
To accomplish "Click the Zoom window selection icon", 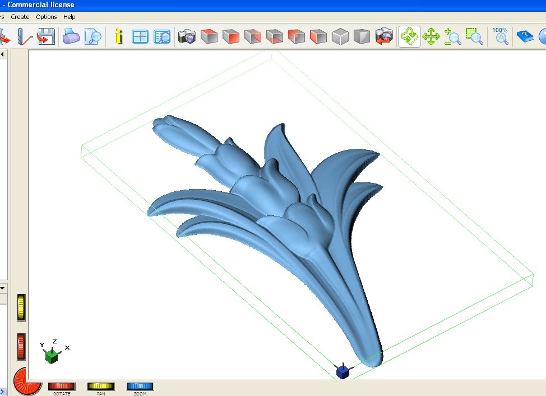I will pyautogui.click(x=474, y=37).
